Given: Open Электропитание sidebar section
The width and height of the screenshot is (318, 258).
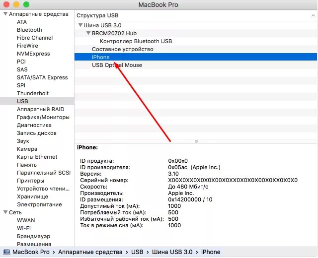Looking at the screenshot, I should [39, 204].
